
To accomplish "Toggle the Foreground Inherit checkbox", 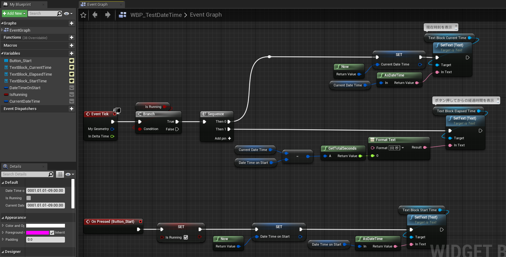I will click(52, 233).
